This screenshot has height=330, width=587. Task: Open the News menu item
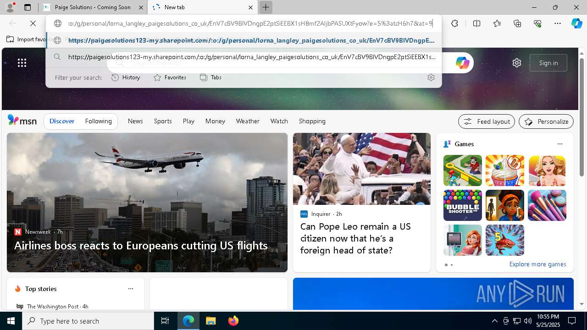click(x=135, y=121)
